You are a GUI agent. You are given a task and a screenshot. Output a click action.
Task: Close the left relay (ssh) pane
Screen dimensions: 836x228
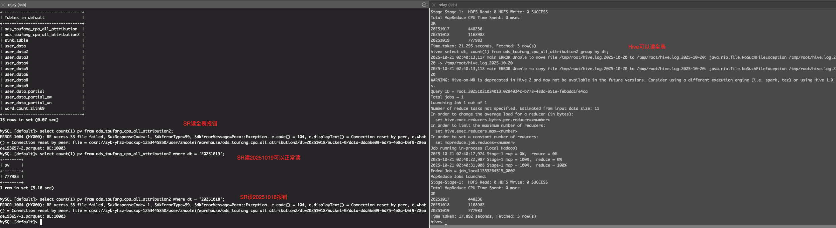3,5
